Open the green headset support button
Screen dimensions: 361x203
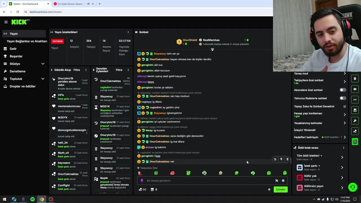pos(352,187)
